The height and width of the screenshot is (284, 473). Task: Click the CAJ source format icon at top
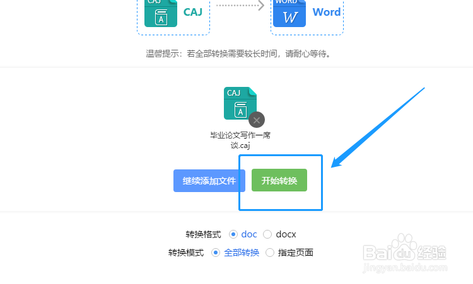tap(161, 13)
